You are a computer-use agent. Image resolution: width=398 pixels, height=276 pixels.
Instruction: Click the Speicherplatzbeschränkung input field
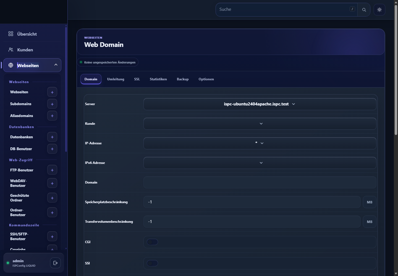252,202
